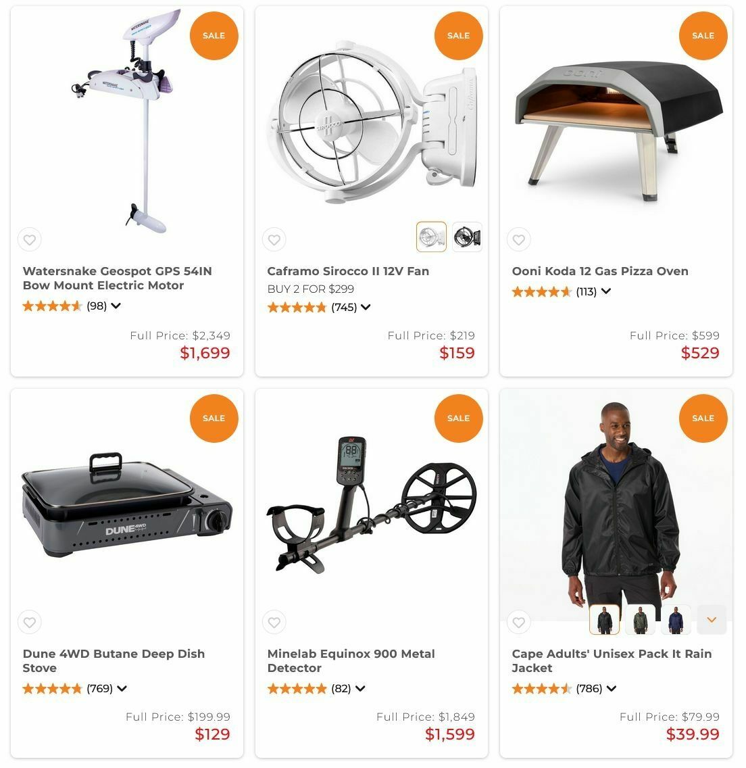Choose blue rain jacket color thumbnail
Screen dimensions: 746x768
pyautogui.click(x=676, y=619)
